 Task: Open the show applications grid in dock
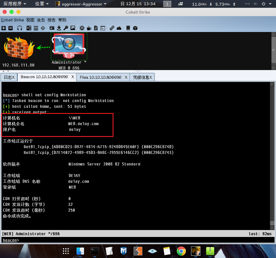(66, 251)
